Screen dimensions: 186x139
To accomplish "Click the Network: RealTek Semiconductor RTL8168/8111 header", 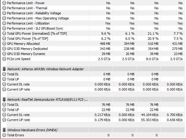I will point(47,100).
